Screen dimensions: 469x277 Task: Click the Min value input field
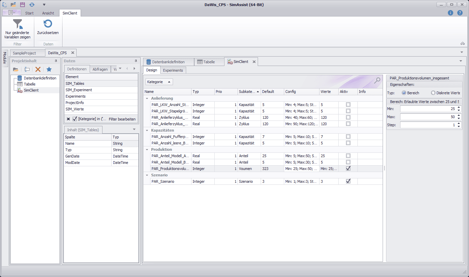428,109
